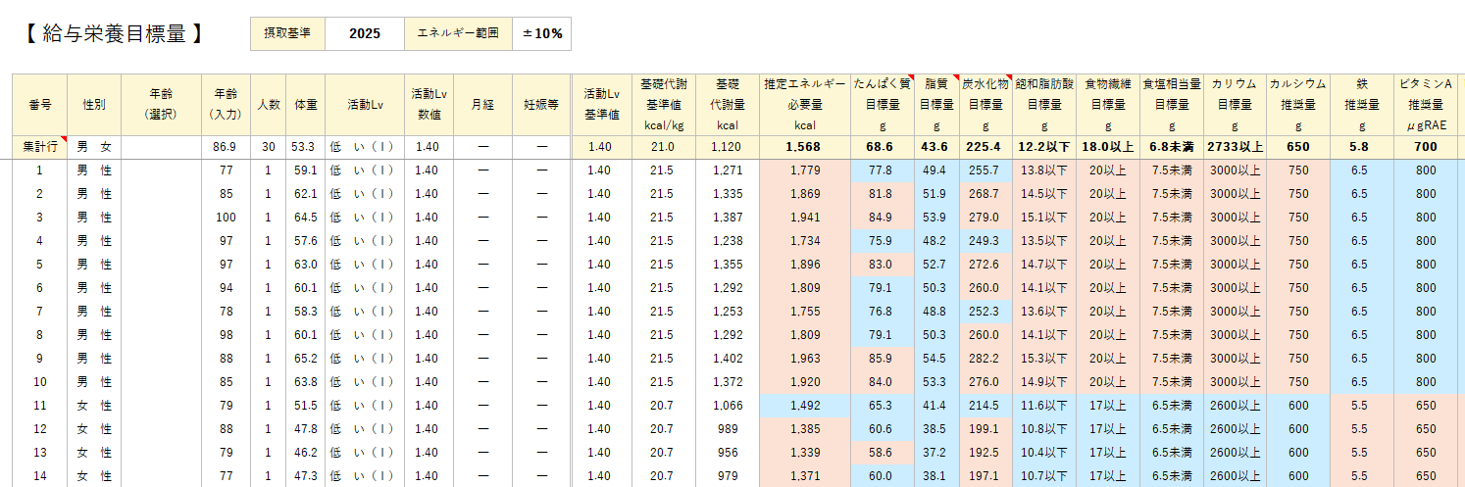This screenshot has width=1465, height=487.
Task: Click row 11's energy requirement 1,492
Action: tap(805, 406)
